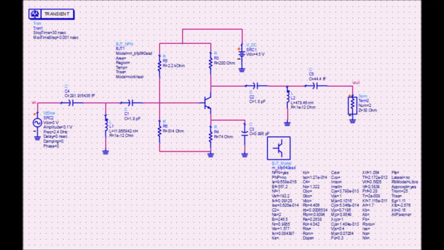Select the C1 capacitor symbol

[x=131, y=102]
